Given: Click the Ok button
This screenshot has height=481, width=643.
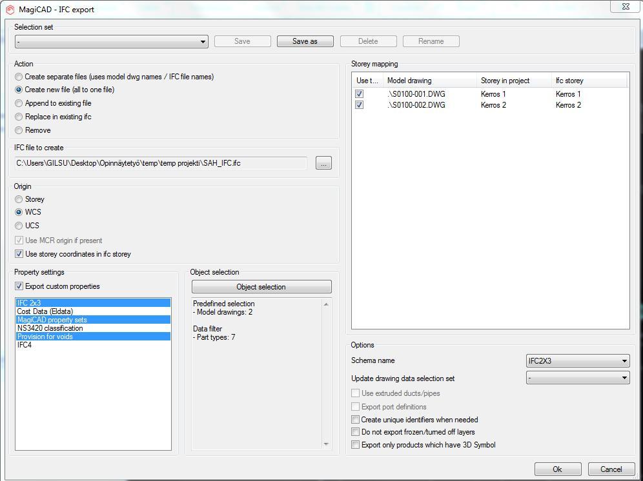Looking at the screenshot, I should (x=558, y=469).
